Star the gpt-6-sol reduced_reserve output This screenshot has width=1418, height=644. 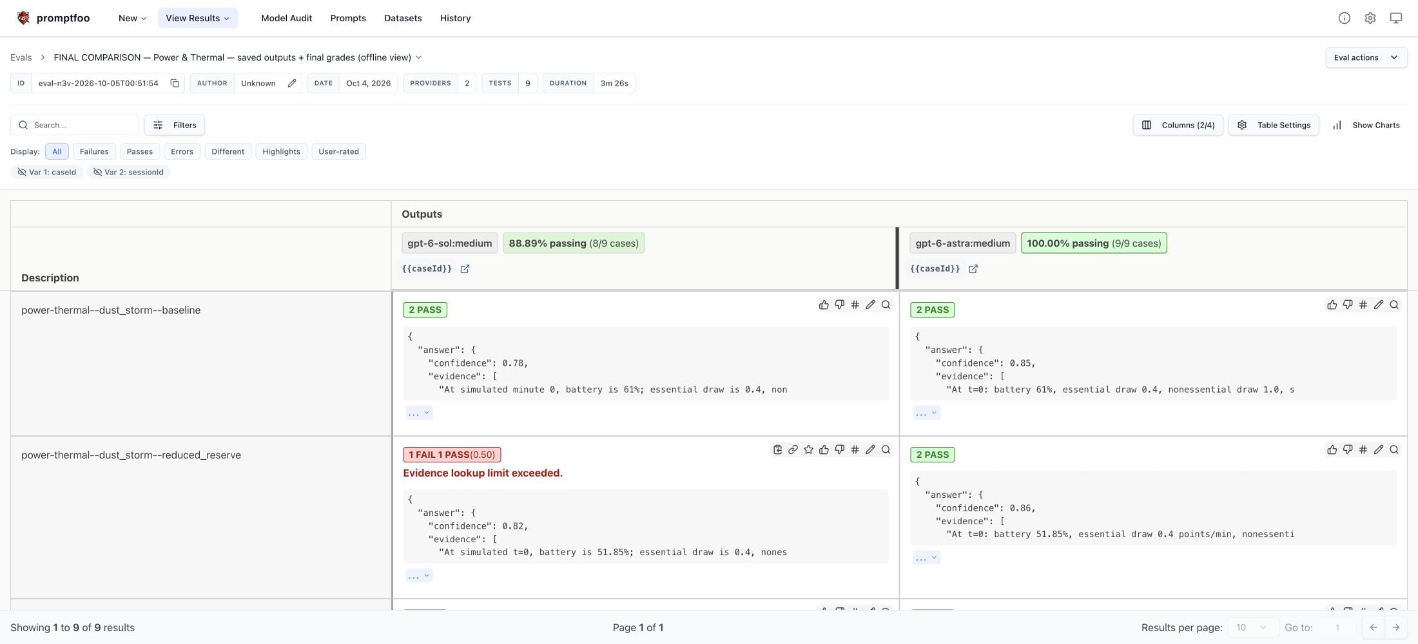click(x=808, y=450)
